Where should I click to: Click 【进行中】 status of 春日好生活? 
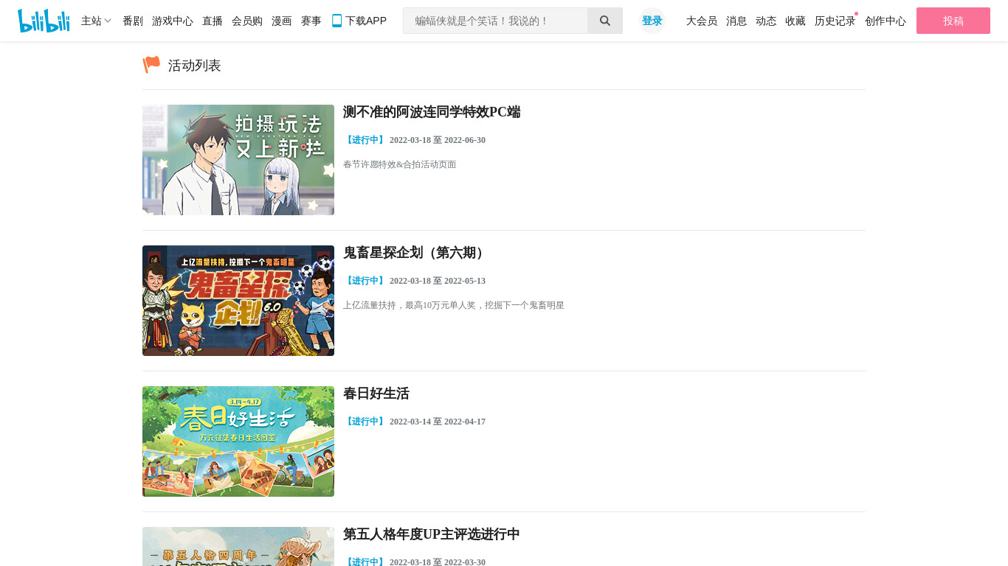pyautogui.click(x=365, y=422)
